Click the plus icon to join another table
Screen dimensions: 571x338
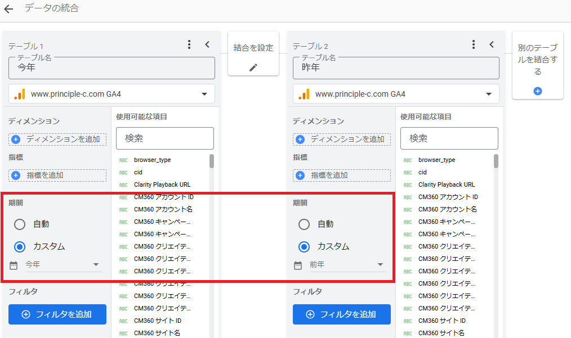537,91
